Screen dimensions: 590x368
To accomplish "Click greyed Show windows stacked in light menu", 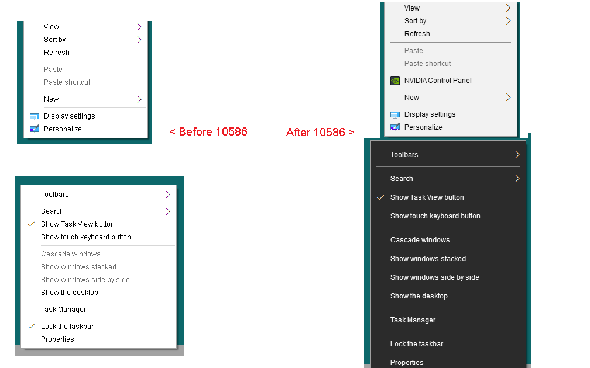I will (78, 266).
